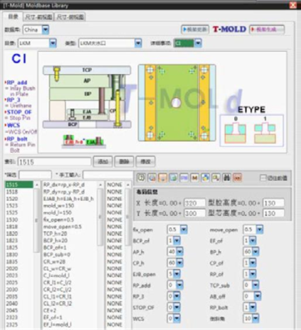This screenshot has height=330, width=301.
Task: Open the RP_3 dropdown
Action: coord(177,296)
